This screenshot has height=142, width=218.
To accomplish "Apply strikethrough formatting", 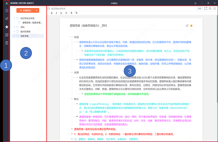I will coord(66,13).
